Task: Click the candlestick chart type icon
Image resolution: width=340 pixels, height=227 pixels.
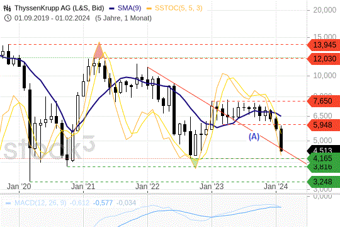Action: 8,8
